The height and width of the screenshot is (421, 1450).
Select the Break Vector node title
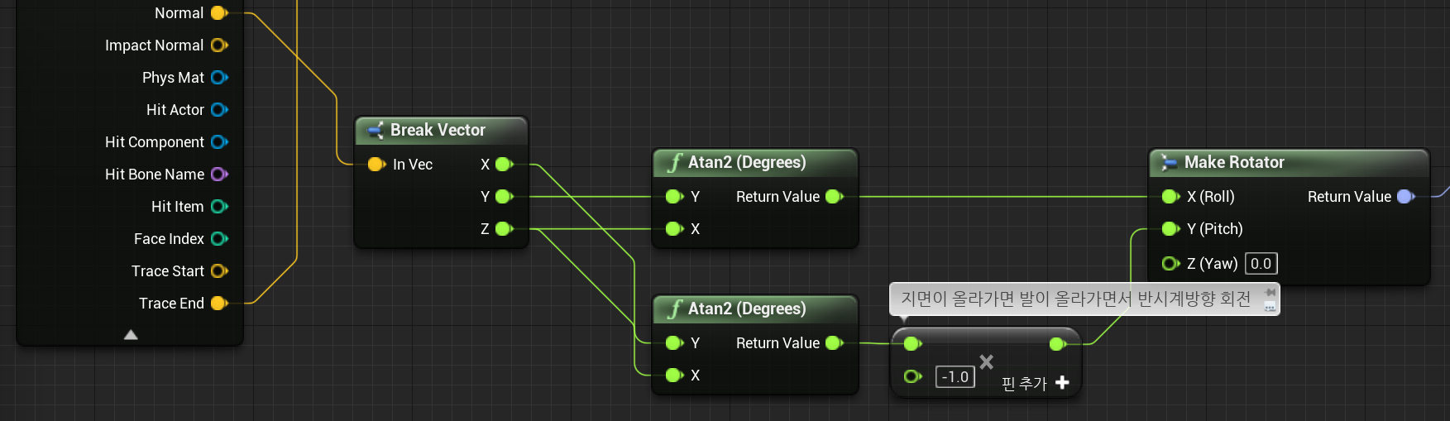pyautogui.click(x=438, y=130)
